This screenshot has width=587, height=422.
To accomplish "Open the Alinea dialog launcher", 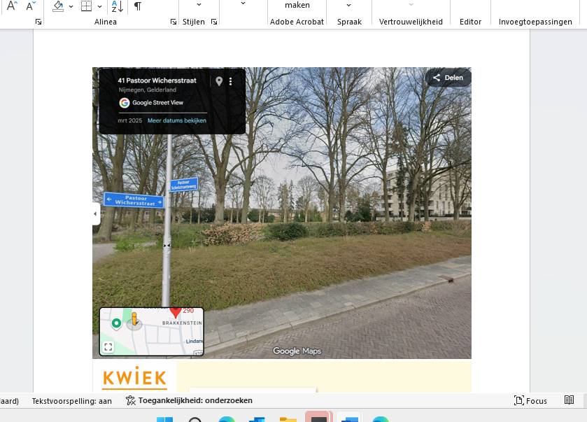I will (173, 22).
